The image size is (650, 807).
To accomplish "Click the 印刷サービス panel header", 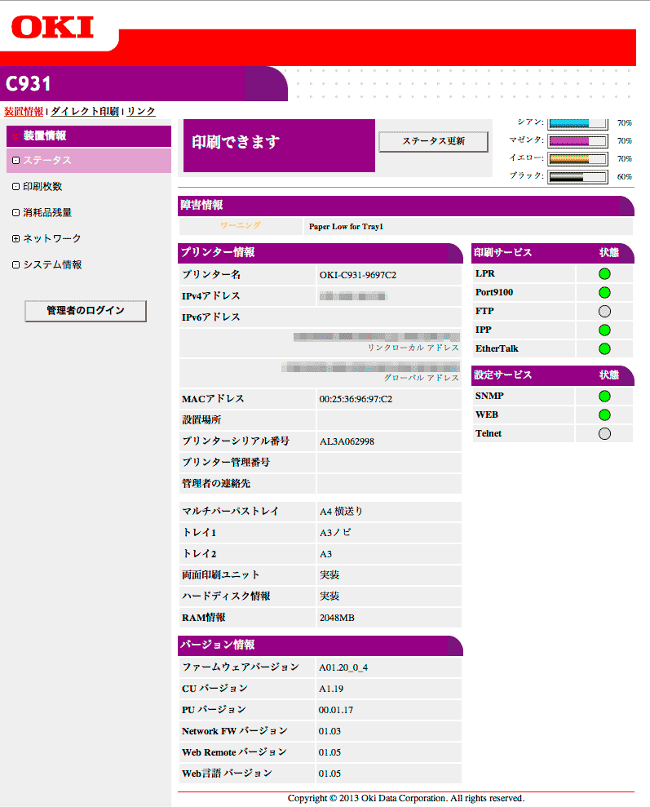I will pyautogui.click(x=553, y=253).
